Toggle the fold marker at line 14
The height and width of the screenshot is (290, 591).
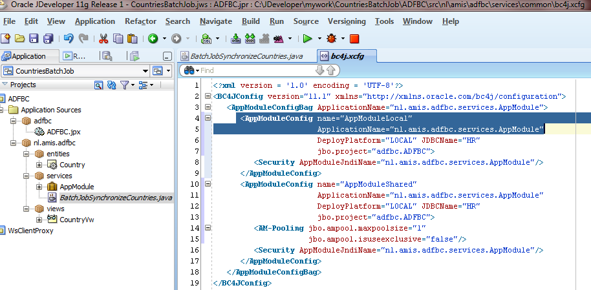208,228
